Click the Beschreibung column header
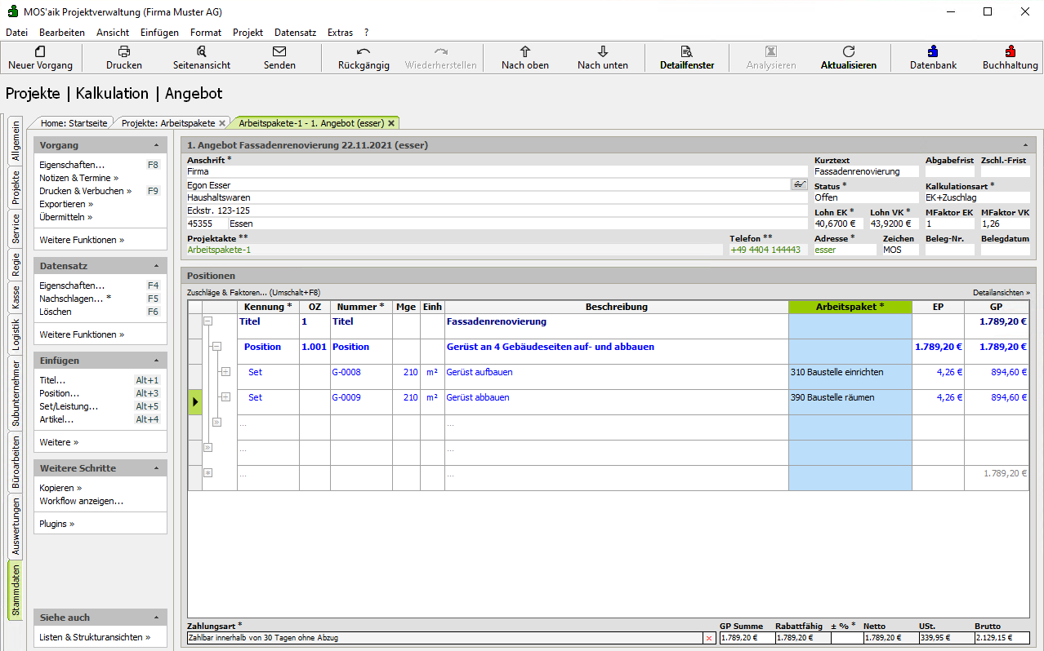 617,307
